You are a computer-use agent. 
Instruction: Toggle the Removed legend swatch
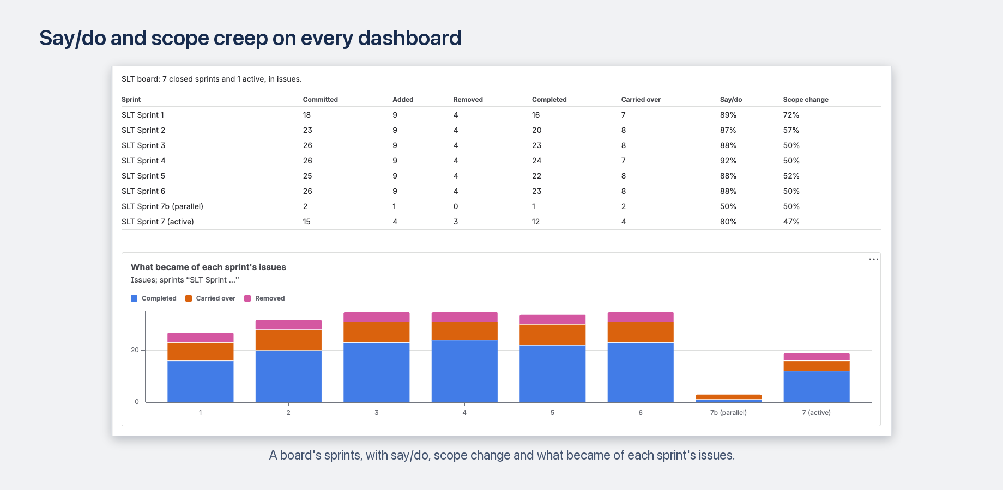(x=247, y=298)
